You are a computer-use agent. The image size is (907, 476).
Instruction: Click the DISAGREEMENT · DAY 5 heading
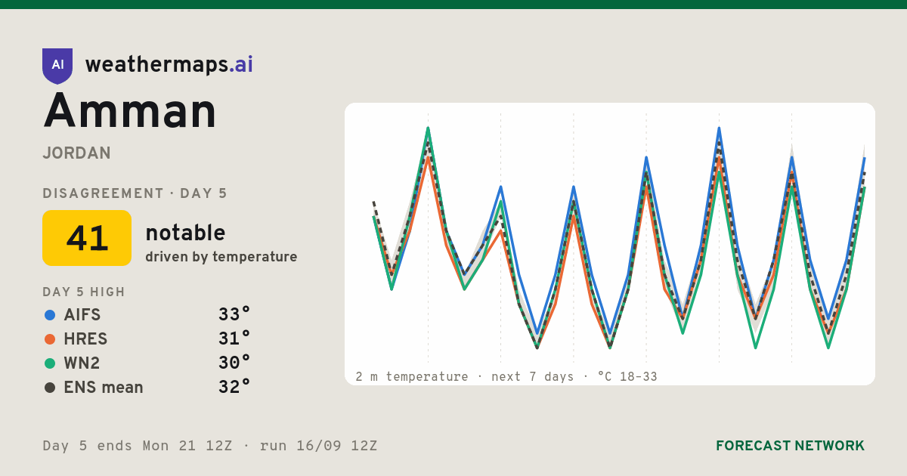[135, 193]
